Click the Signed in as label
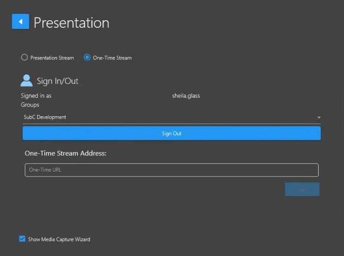This screenshot has width=344, height=256. tap(36, 96)
